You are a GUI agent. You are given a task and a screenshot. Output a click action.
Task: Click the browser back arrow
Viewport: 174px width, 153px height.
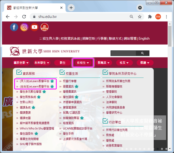(8, 17)
